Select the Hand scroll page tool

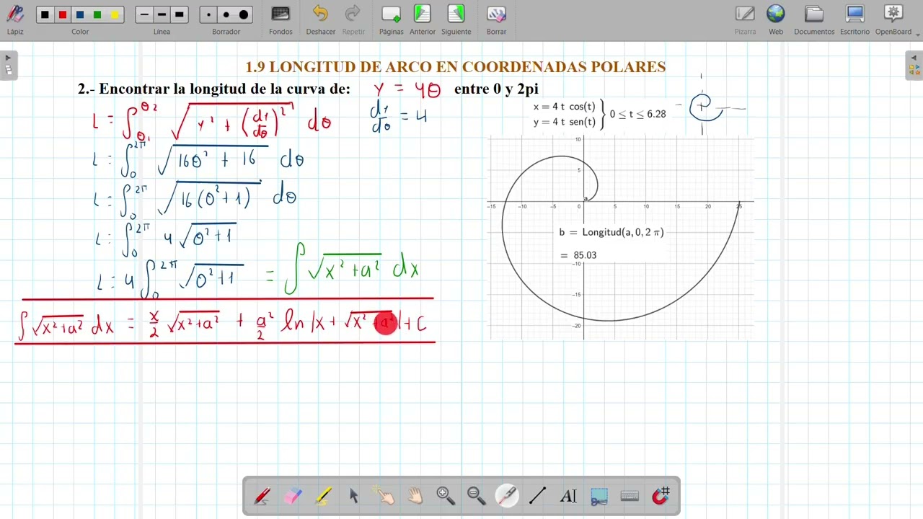[415, 496]
